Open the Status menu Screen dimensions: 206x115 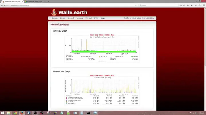point(62,18)
